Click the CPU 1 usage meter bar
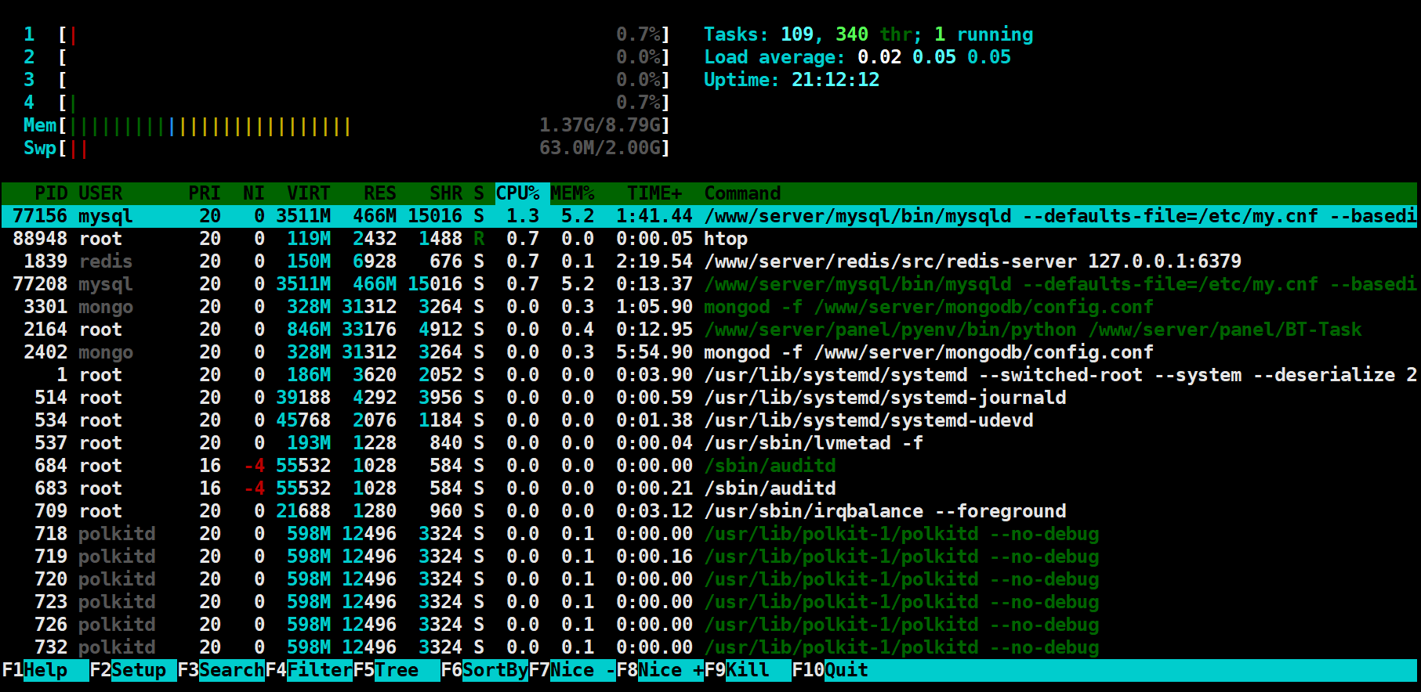The image size is (1421, 692). [346, 34]
